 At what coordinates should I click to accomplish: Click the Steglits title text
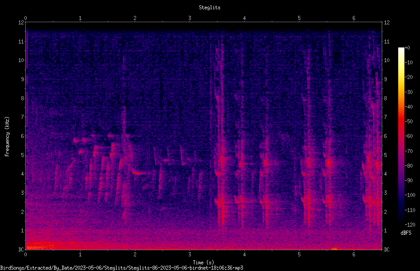pos(210,8)
